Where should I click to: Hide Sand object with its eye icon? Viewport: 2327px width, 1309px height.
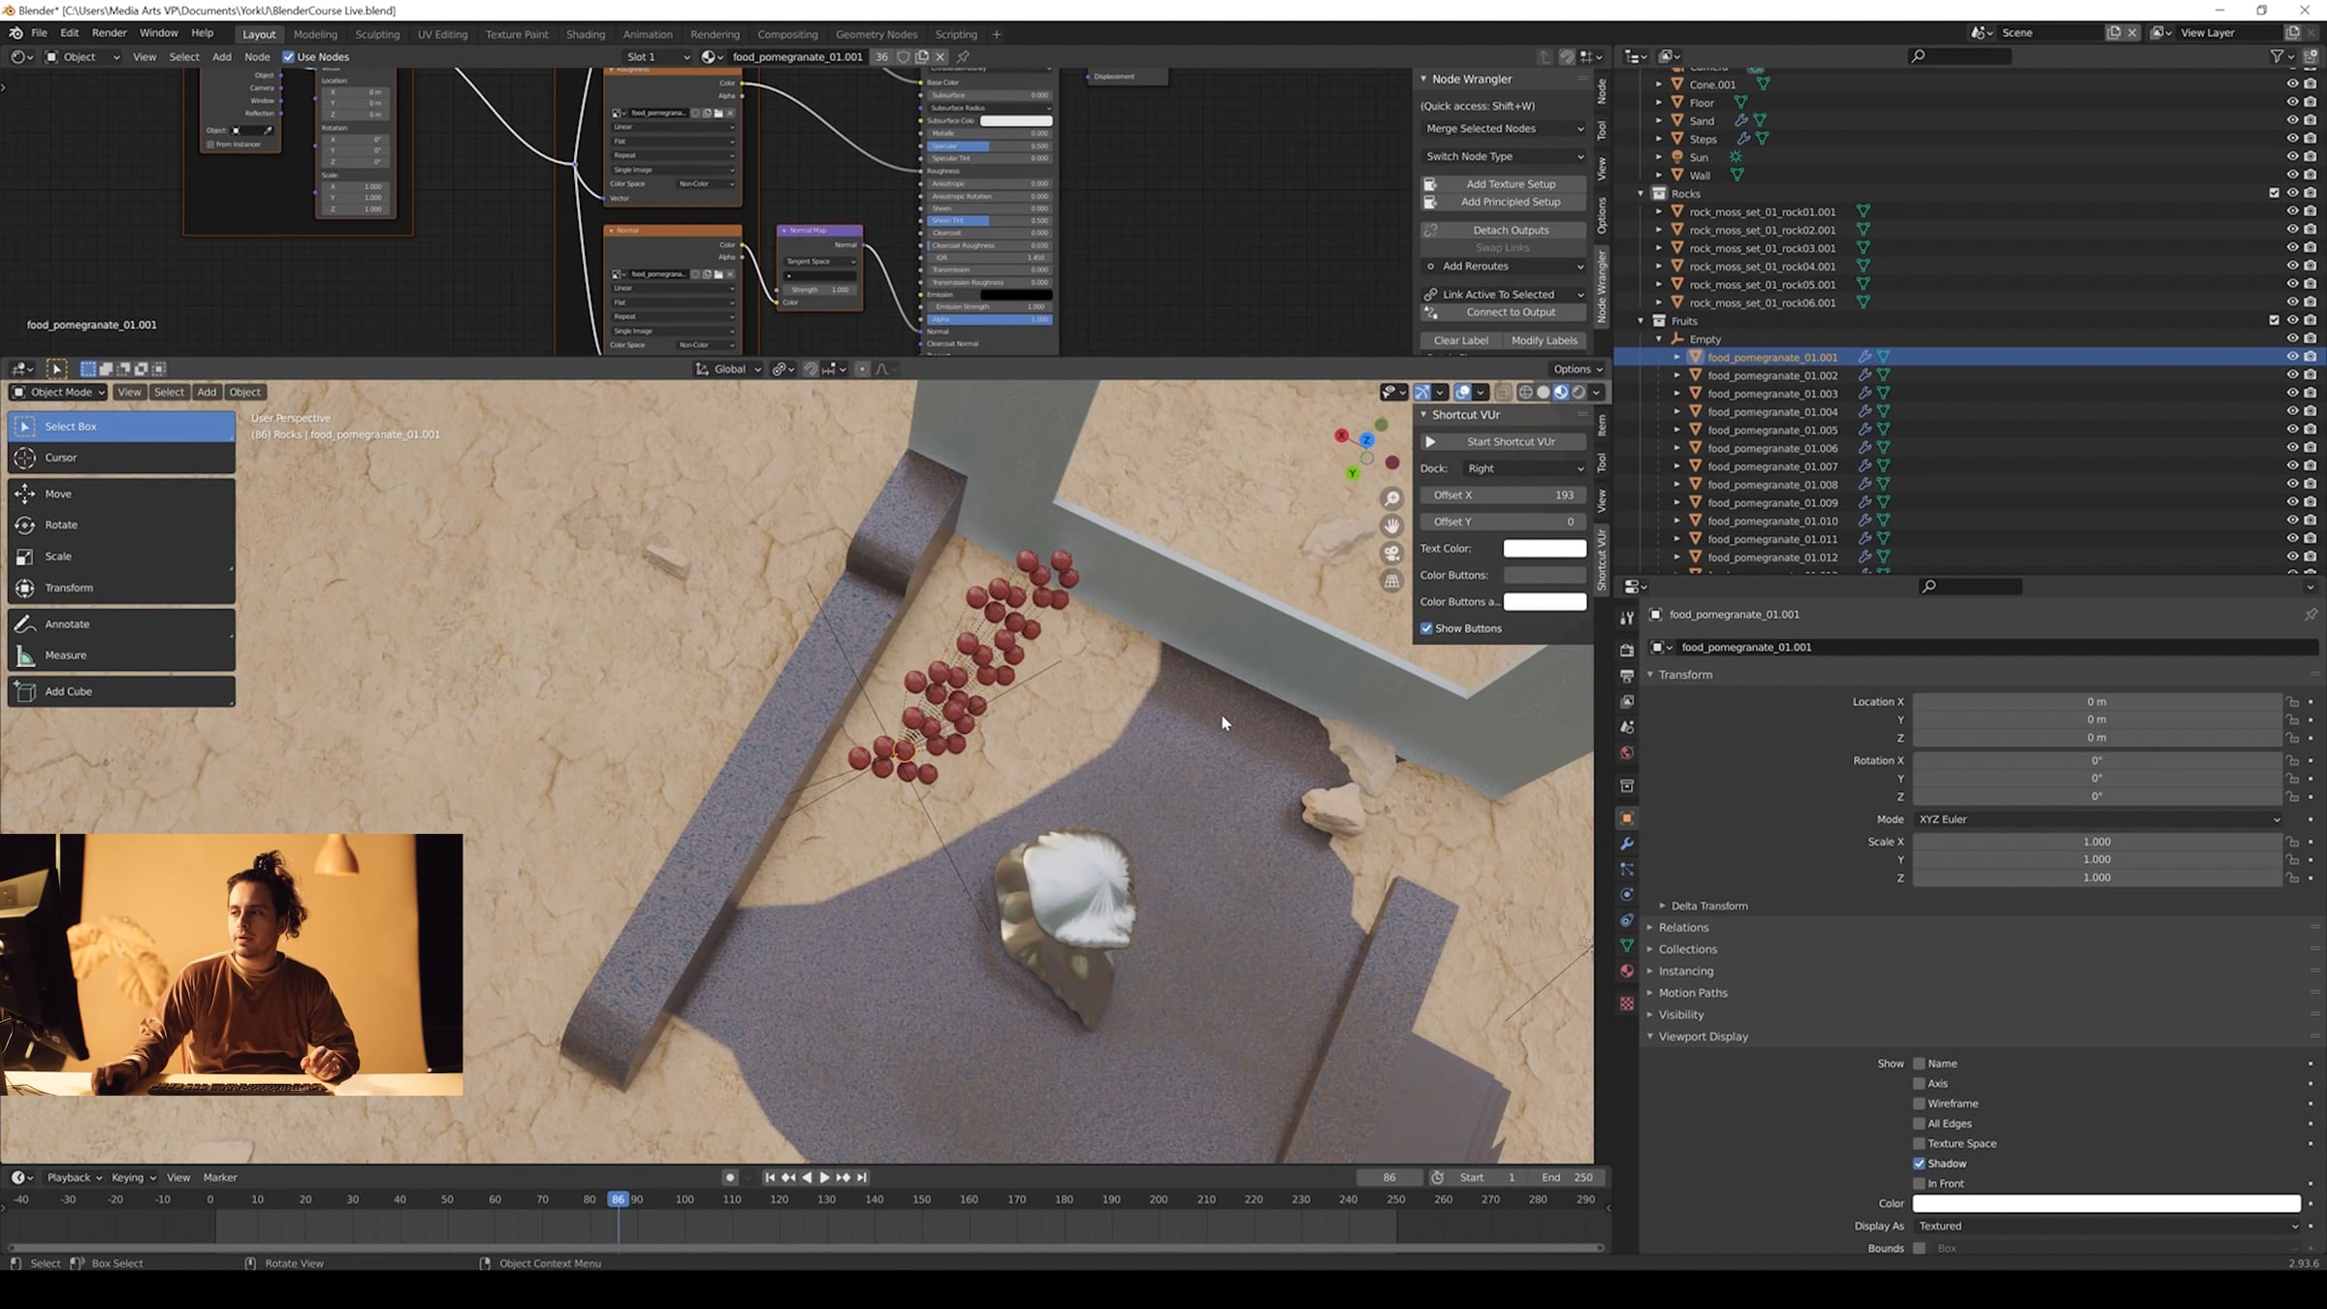pos(2292,120)
